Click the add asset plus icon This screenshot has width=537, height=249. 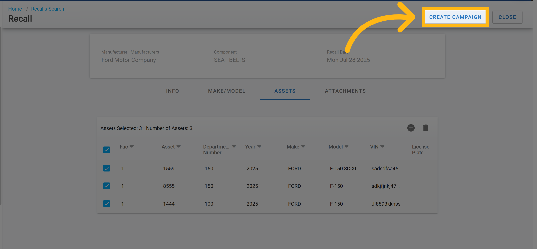pyautogui.click(x=411, y=128)
